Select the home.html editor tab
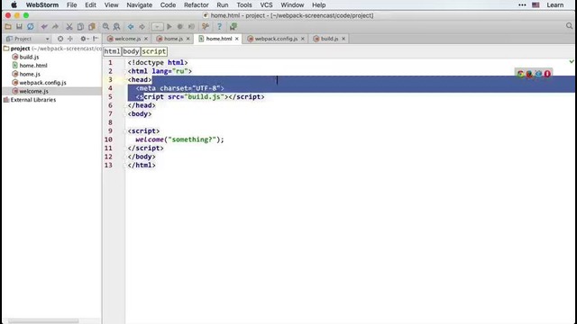The image size is (577, 324). tap(218, 39)
